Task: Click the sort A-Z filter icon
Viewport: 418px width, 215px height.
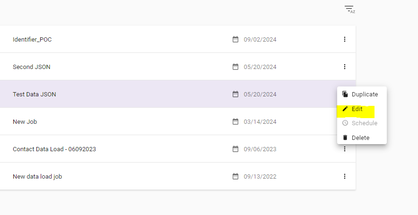Action: (349, 9)
